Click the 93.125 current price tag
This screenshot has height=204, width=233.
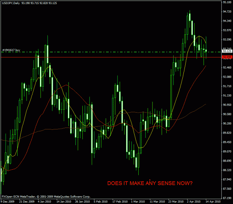pyautogui.click(x=227, y=51)
